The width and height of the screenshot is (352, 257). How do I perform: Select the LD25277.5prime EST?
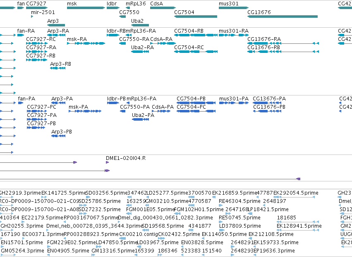148,197
